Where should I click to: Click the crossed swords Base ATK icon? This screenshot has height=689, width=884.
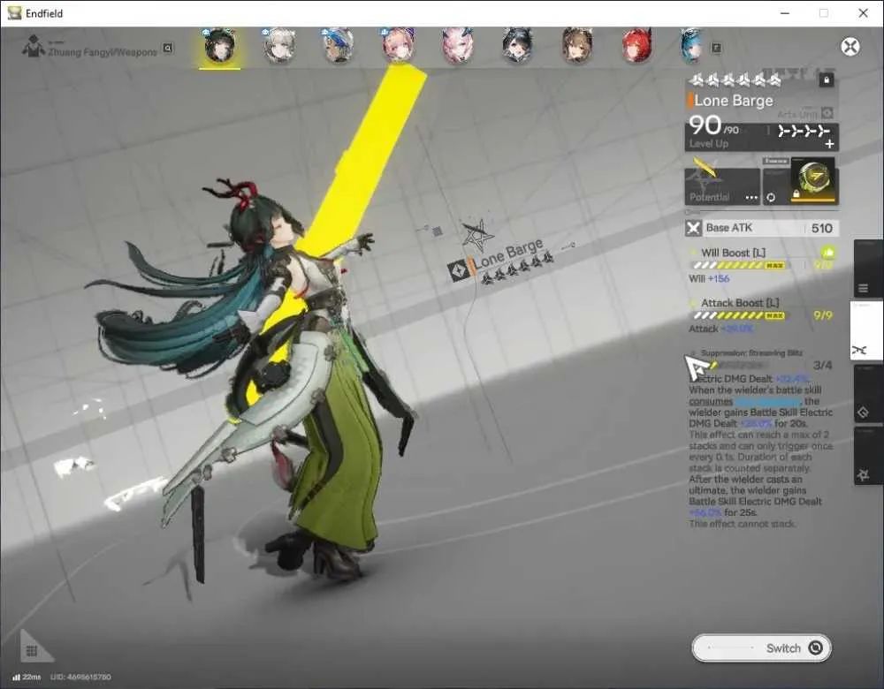tap(693, 228)
